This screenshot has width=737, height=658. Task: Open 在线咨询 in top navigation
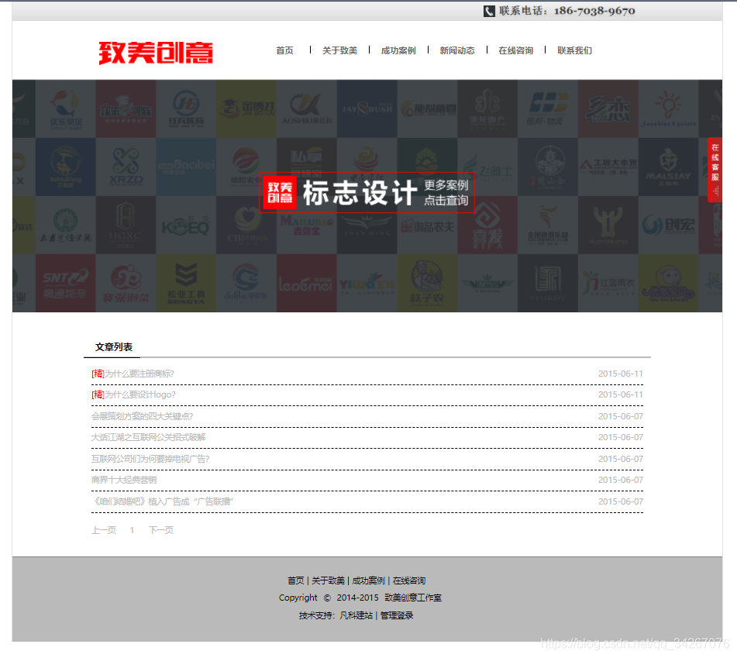(x=515, y=50)
